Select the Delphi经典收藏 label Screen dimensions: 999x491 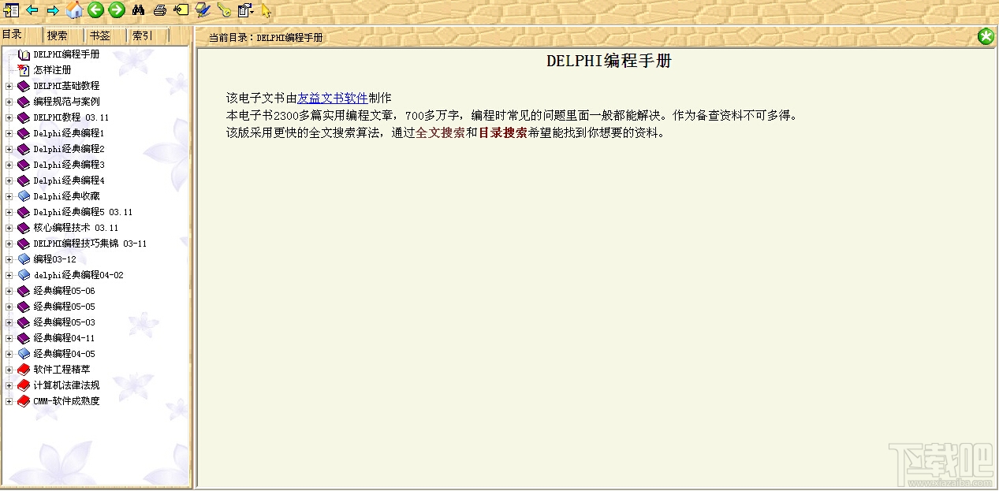coord(66,196)
